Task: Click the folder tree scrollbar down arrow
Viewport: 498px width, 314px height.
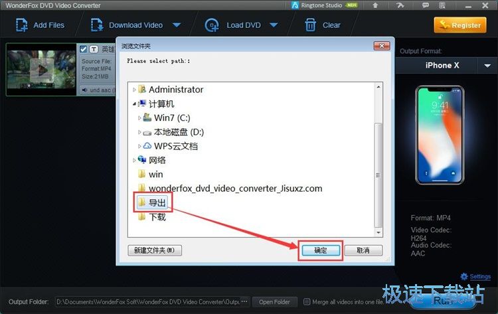Action: tap(378, 232)
